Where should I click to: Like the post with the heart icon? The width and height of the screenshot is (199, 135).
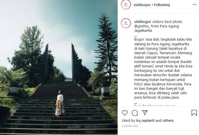(x=125, y=113)
